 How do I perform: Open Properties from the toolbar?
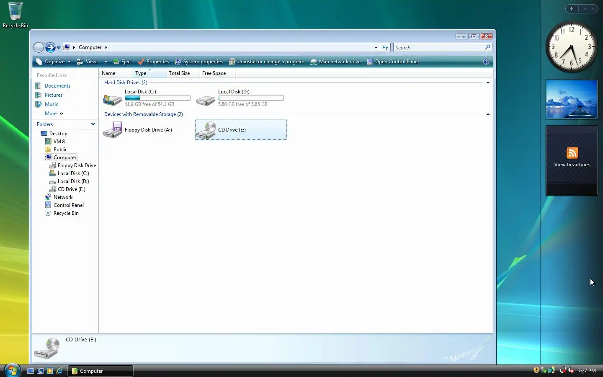153,62
